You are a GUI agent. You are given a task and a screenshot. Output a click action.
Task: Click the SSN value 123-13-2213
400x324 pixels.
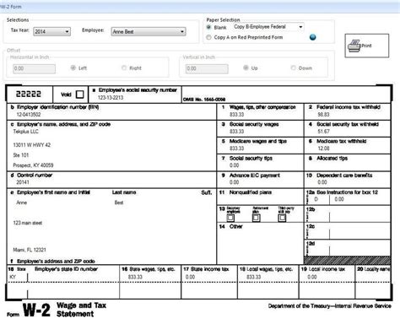(x=111, y=98)
